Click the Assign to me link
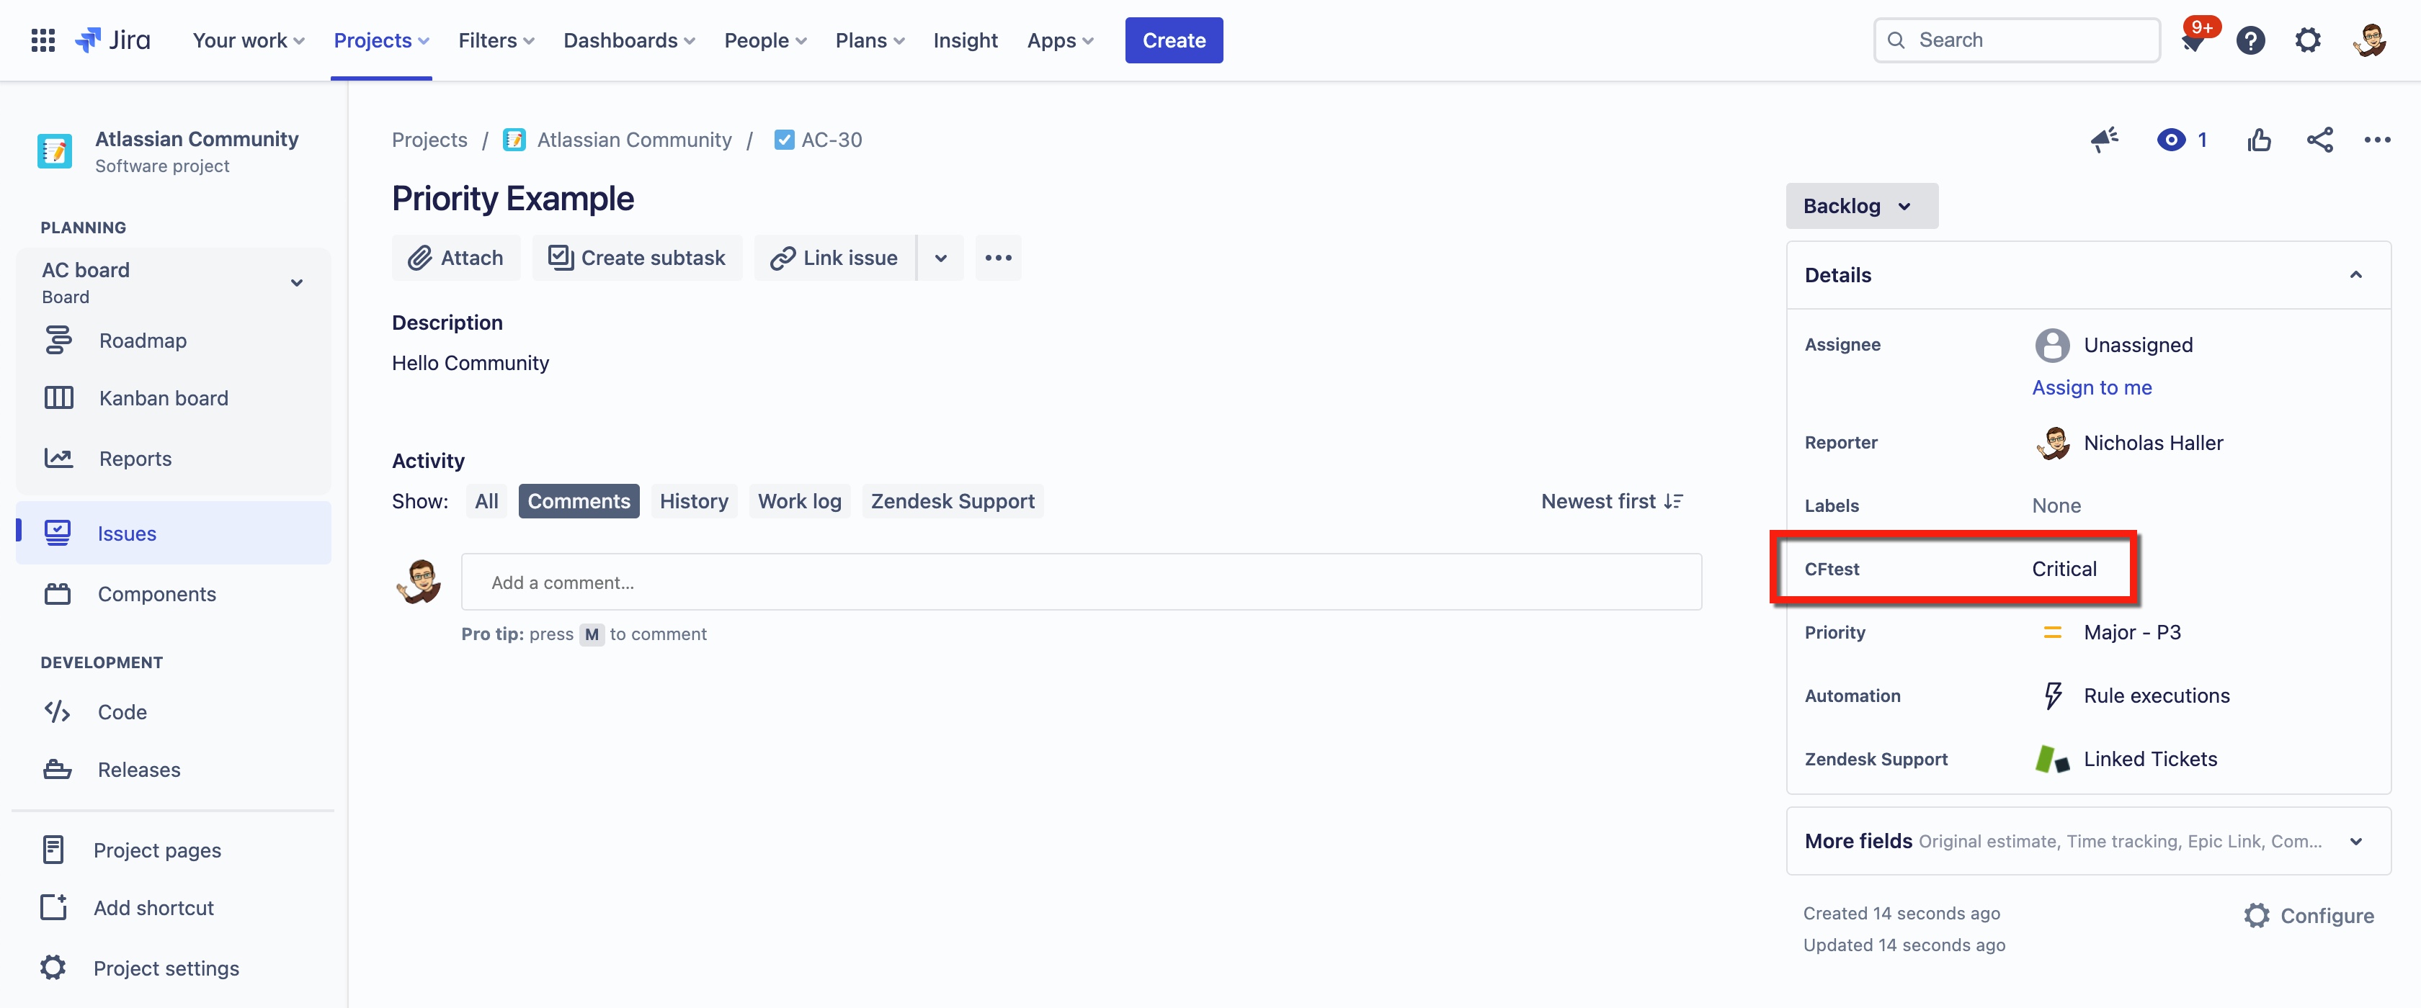Viewport: 2421px width, 1008px height. pyautogui.click(x=2092, y=387)
